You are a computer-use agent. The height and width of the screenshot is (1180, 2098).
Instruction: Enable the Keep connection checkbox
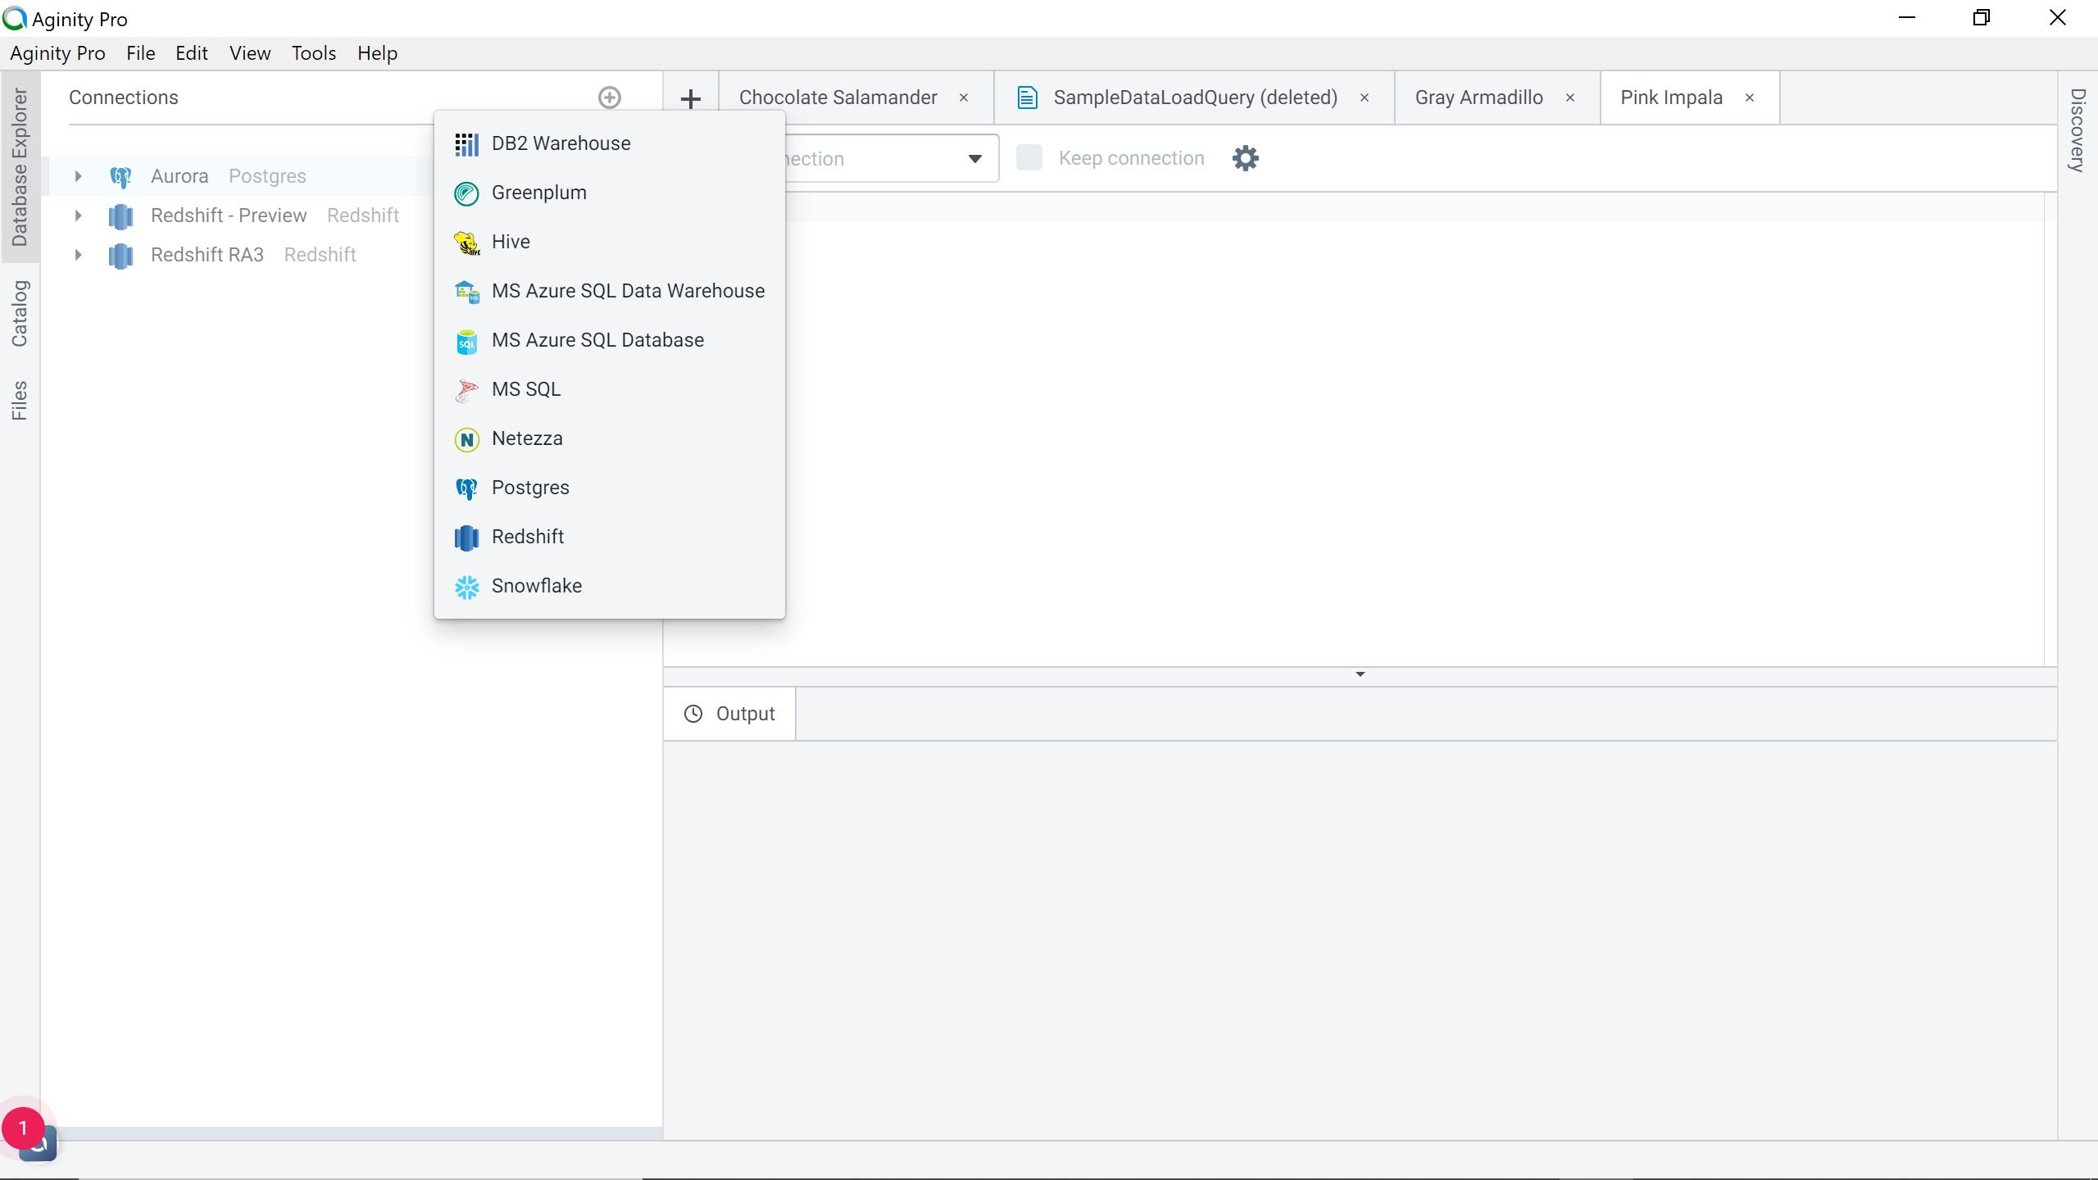click(x=1029, y=158)
